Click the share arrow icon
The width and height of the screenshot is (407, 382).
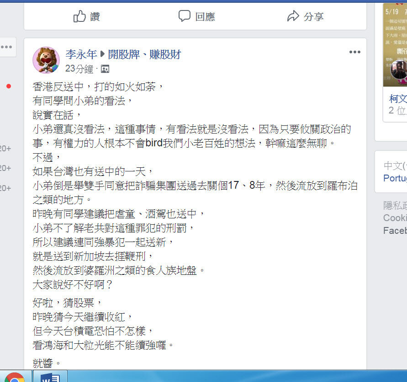pyautogui.click(x=293, y=16)
